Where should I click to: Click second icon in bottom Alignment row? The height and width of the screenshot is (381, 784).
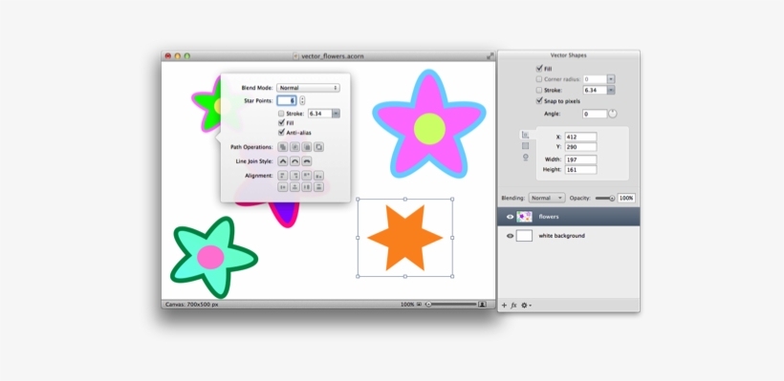pos(295,187)
